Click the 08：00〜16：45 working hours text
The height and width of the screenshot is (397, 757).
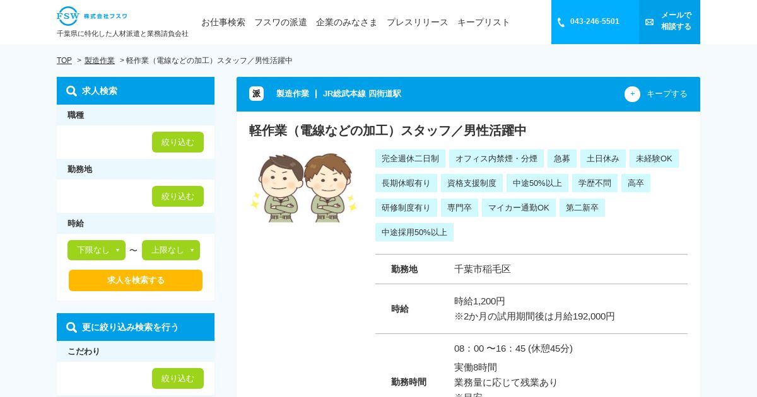tap(513, 348)
